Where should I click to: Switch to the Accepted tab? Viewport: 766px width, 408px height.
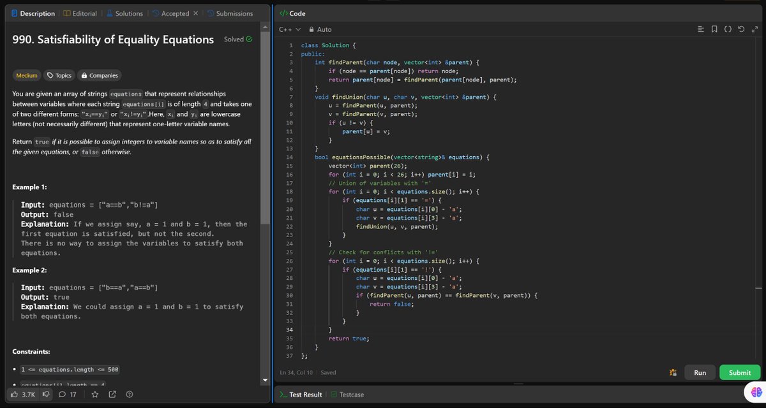coord(170,13)
